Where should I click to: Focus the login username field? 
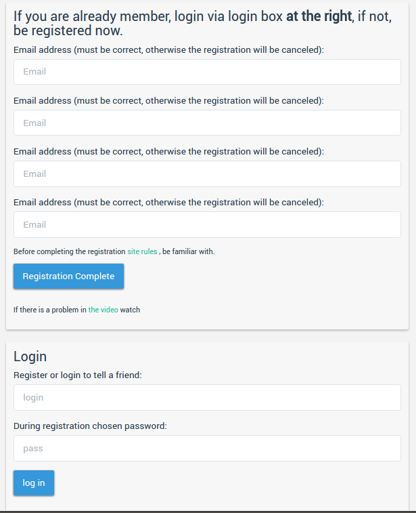tap(207, 398)
